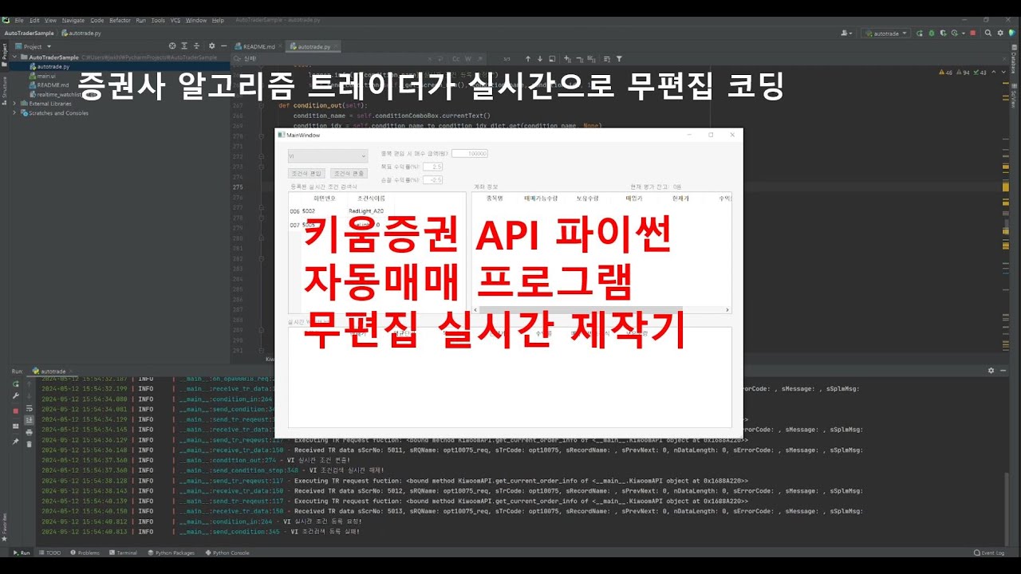Open the Edit menu

click(34, 20)
